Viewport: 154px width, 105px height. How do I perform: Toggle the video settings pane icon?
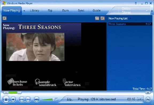pos(5,18)
